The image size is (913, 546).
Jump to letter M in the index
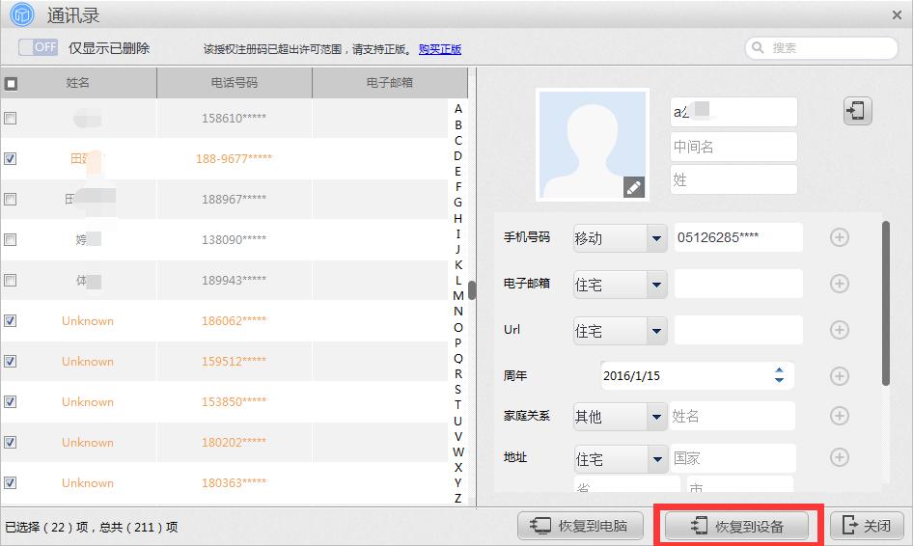458,296
